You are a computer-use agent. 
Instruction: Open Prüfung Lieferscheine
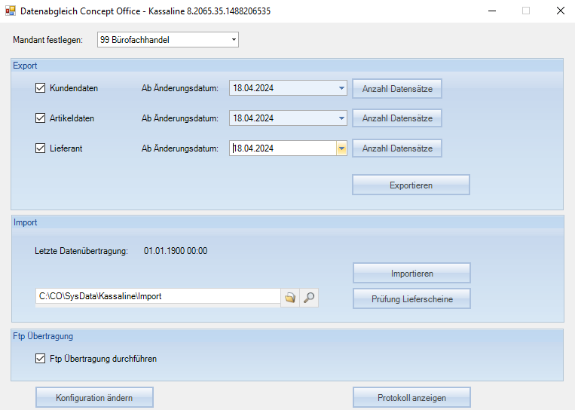pos(411,298)
